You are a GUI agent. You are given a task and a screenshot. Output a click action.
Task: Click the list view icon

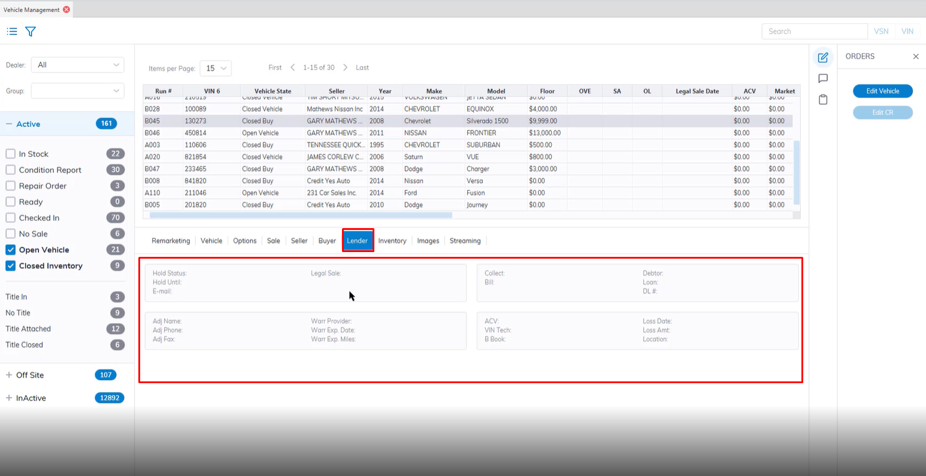click(x=12, y=32)
